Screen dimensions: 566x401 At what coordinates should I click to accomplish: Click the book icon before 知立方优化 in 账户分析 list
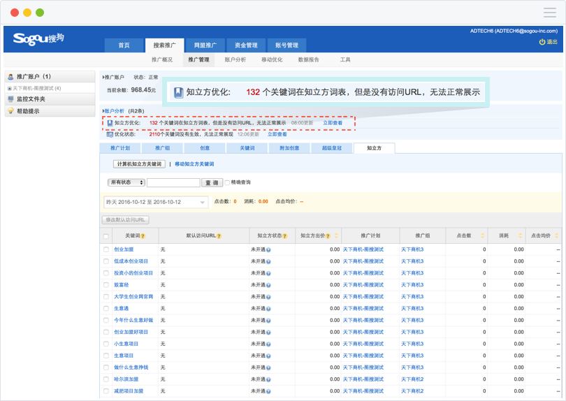tap(110, 123)
